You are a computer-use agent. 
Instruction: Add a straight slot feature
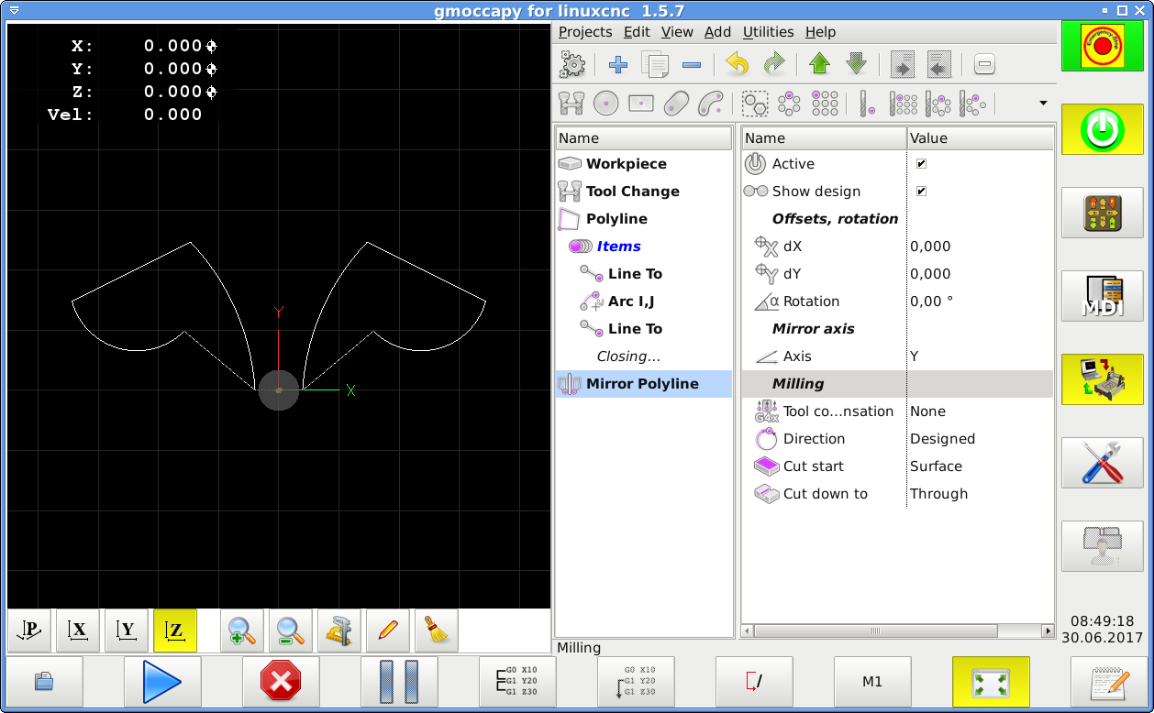tap(675, 104)
